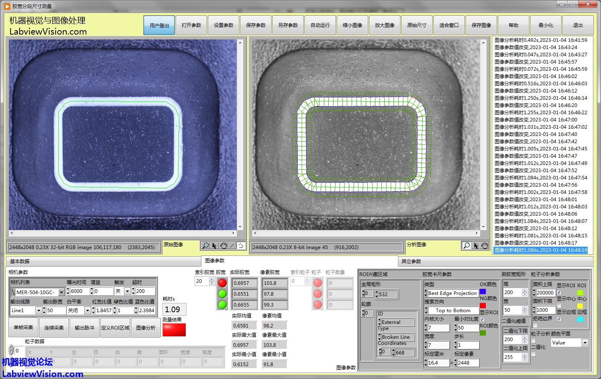Enable the 显示中心 checkbox

pos(559,306)
